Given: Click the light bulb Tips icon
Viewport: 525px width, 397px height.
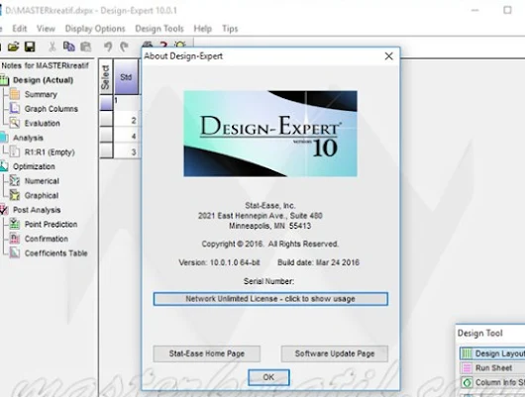Looking at the screenshot, I should (180, 45).
